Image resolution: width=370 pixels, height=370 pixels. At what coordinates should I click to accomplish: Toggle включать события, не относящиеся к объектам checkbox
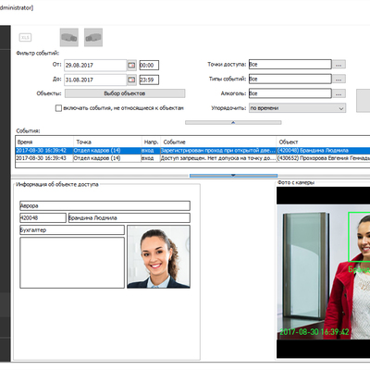(58, 108)
